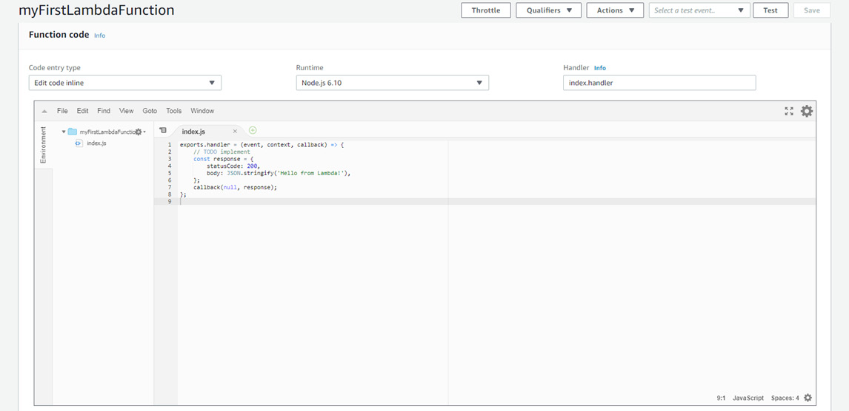Click the pane tab-list icon beside index.js
Screen dimensions: 849x411
[x=163, y=131]
